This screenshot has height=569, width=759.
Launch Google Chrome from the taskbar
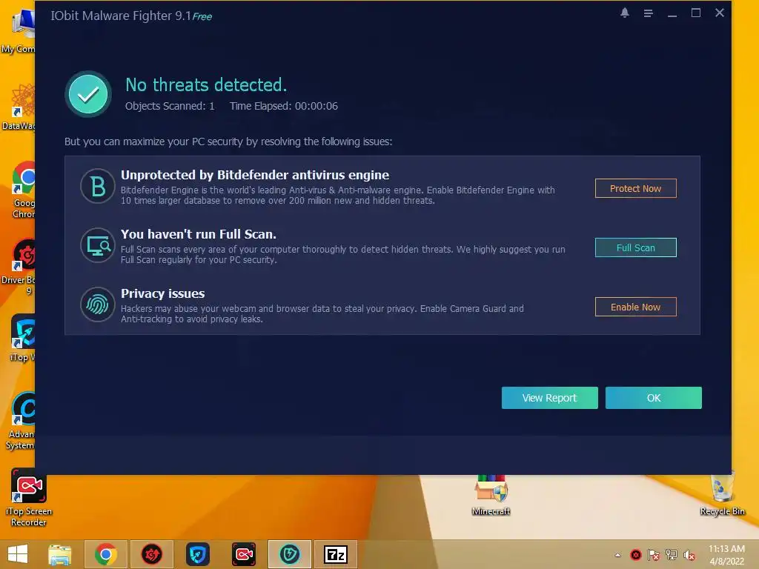pos(106,554)
